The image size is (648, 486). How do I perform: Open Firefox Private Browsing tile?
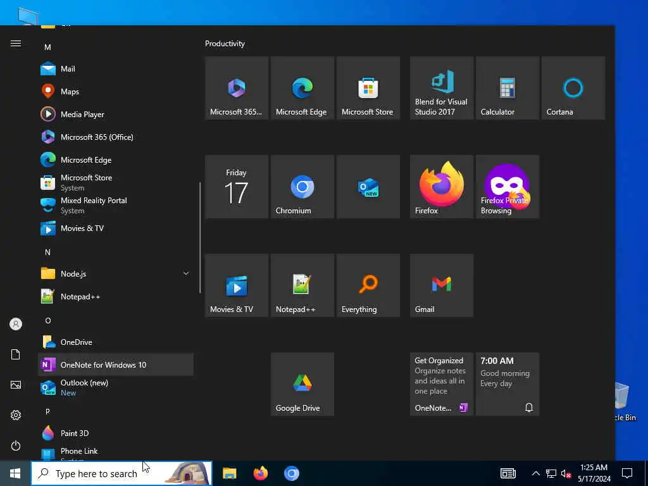(x=507, y=187)
